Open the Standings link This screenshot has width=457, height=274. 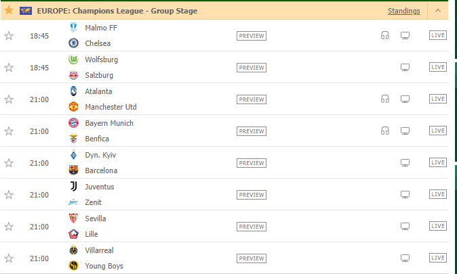coord(403,11)
